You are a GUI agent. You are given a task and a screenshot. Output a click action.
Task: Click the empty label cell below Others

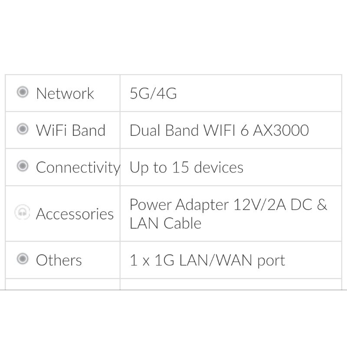click(62, 284)
